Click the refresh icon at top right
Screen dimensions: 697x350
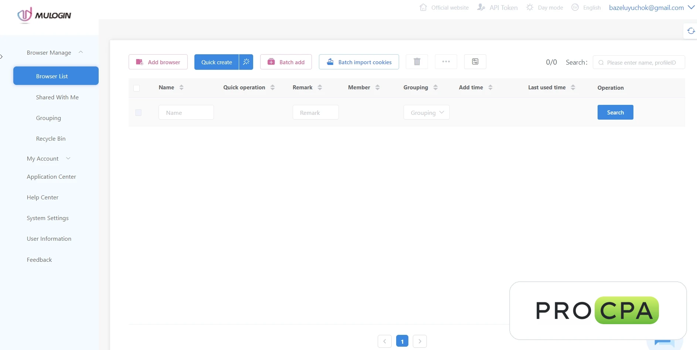pos(691,31)
